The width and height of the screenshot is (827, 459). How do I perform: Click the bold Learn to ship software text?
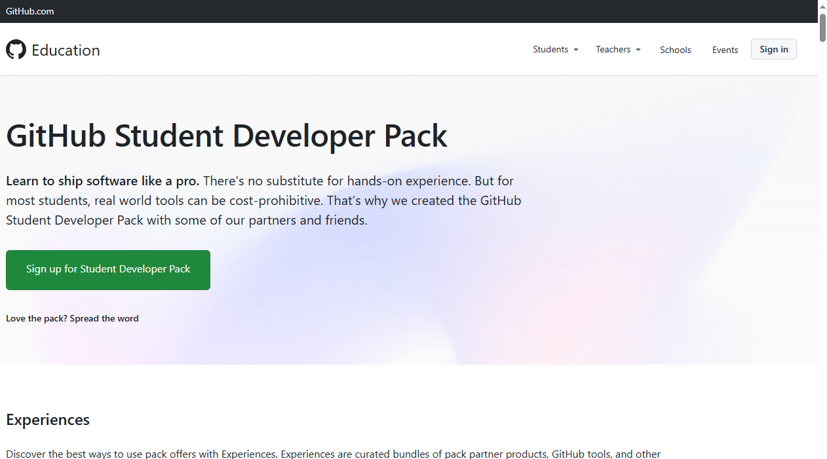tap(102, 181)
